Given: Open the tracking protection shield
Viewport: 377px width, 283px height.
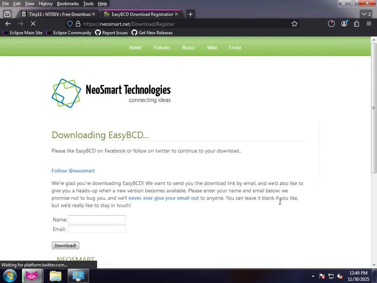Looking at the screenshot, I should point(70,24).
